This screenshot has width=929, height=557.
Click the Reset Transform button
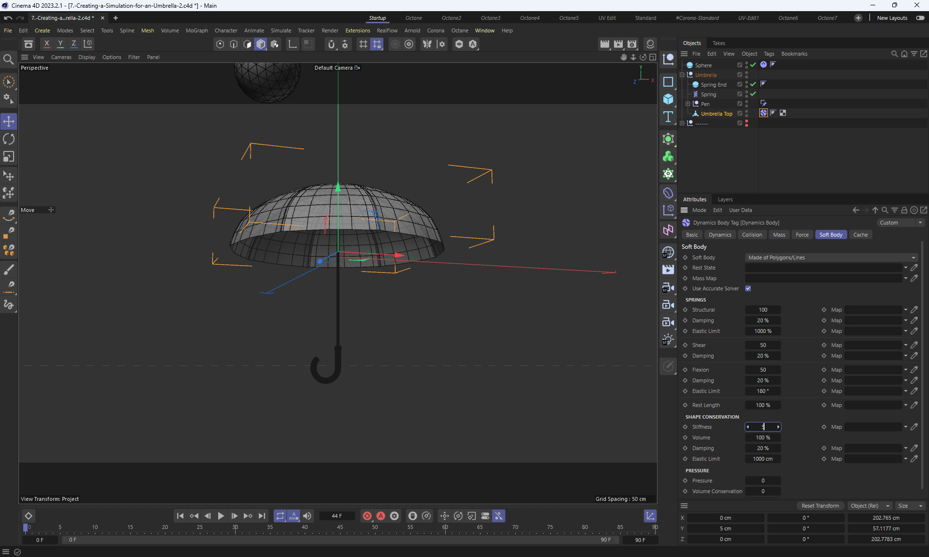click(820, 506)
